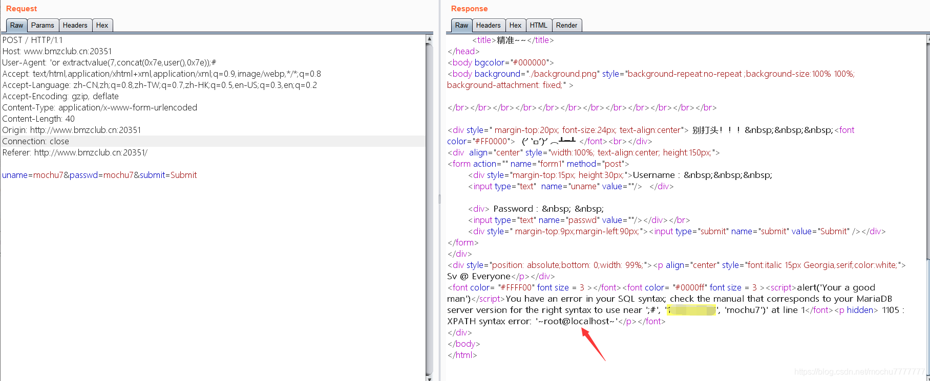Click the User-Agent injection payload line

click(x=109, y=62)
